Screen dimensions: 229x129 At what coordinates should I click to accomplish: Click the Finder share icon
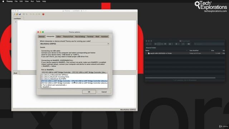(x=183, y=44)
